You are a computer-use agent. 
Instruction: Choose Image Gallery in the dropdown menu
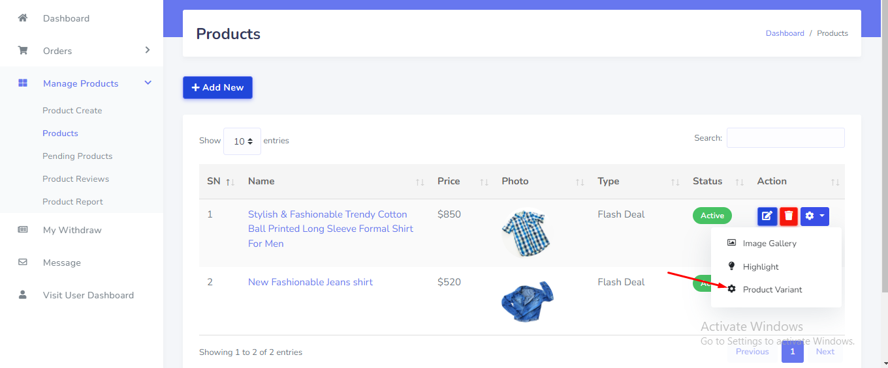(x=769, y=244)
